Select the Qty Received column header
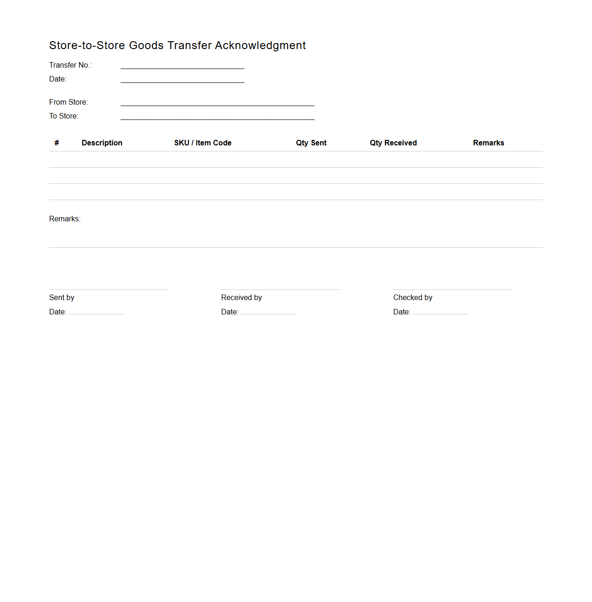 [393, 143]
